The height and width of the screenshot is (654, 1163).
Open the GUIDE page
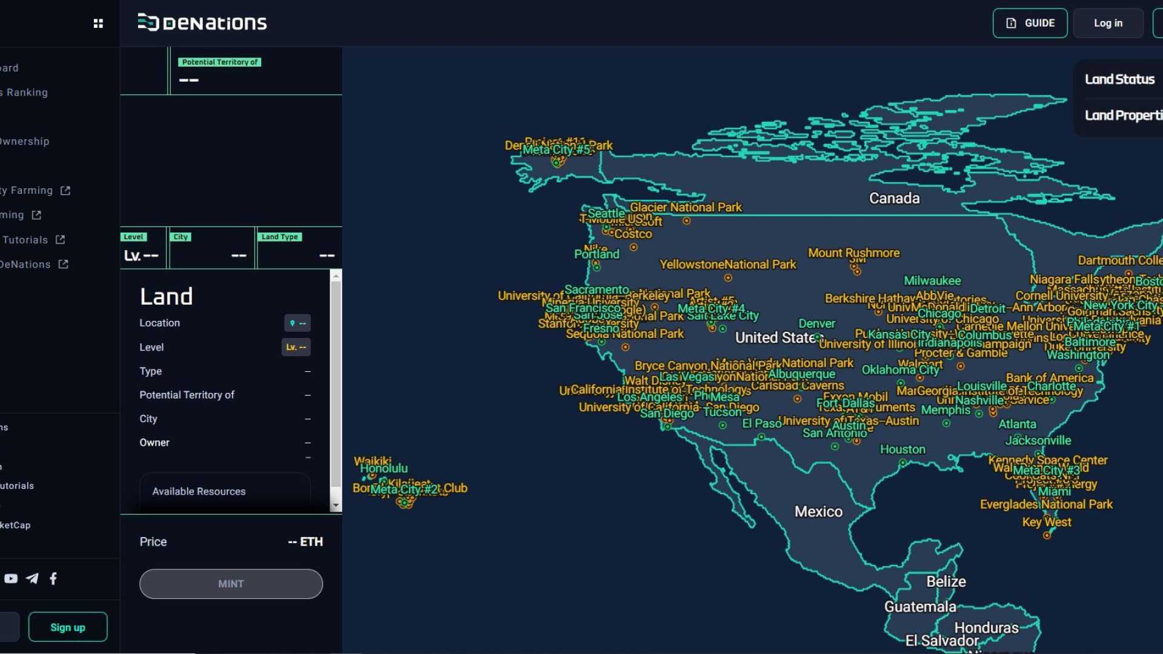(x=1030, y=23)
